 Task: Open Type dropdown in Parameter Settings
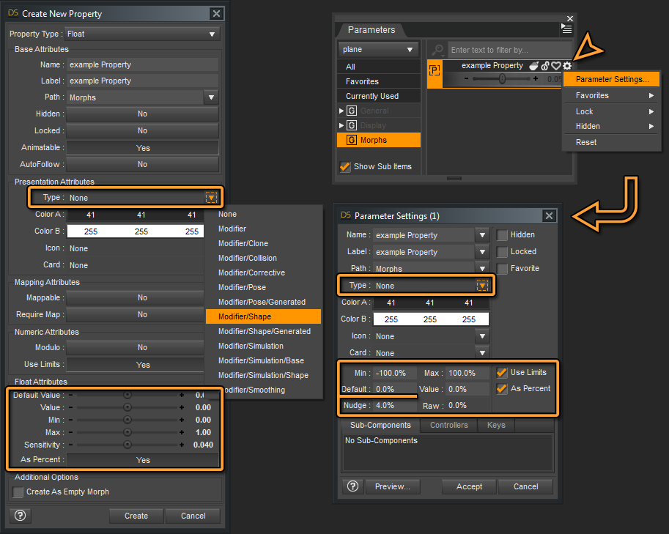point(482,286)
